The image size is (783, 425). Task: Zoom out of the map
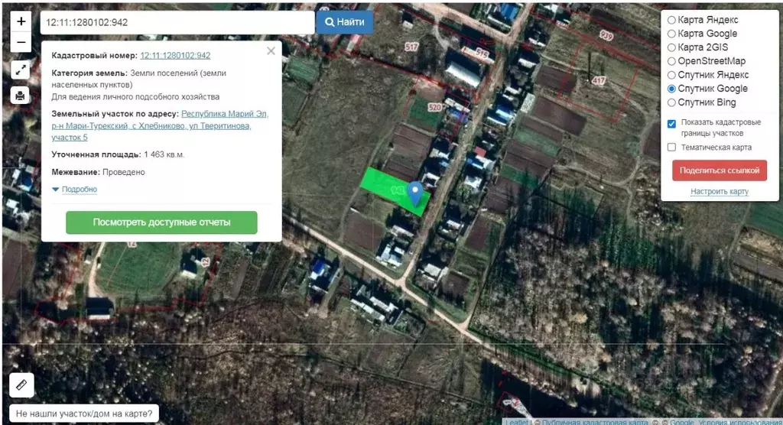pyautogui.click(x=21, y=43)
